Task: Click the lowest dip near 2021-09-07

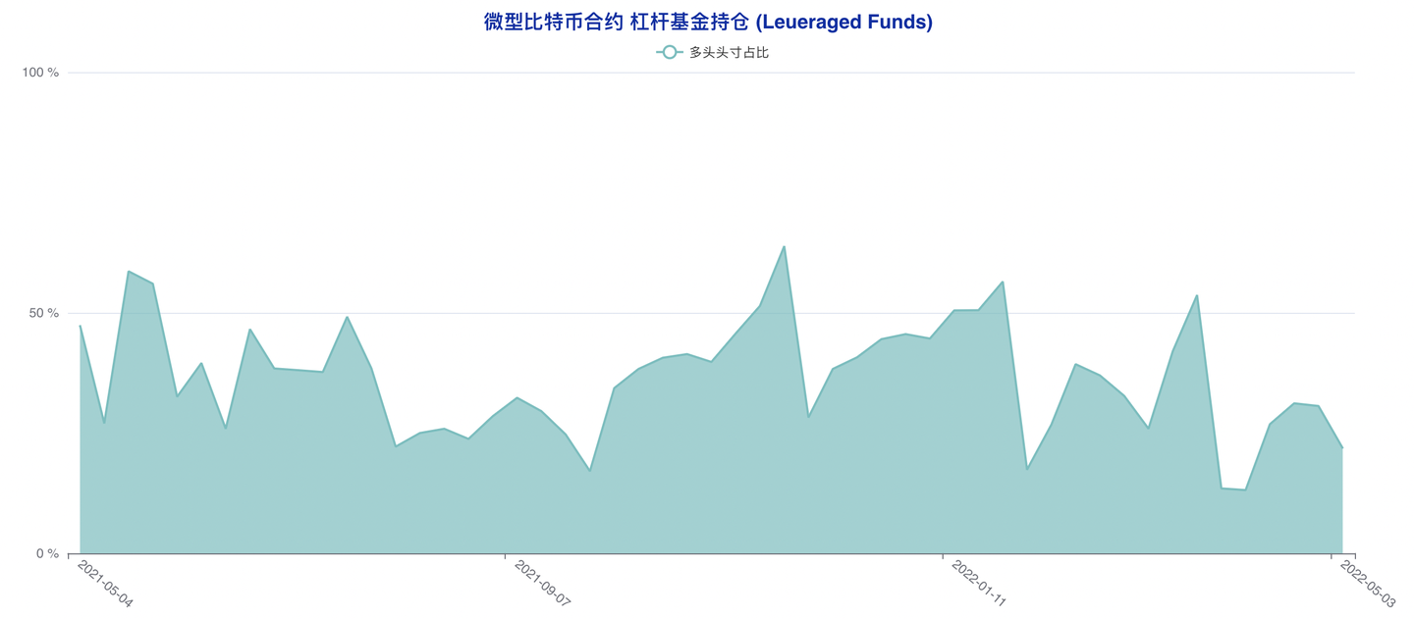Action: click(x=589, y=470)
